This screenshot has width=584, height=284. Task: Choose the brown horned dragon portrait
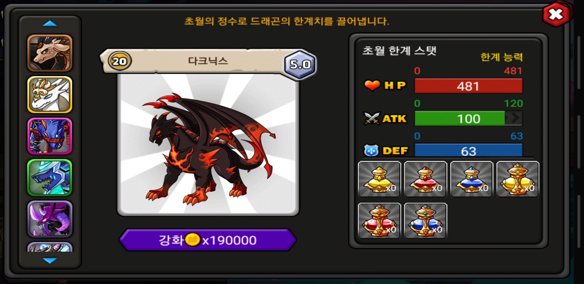50,53
